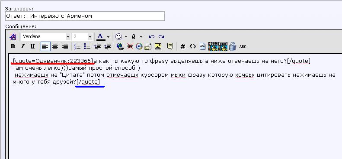Click the Wrap PHP tags icon
This screenshot has height=159, width=342.
pos(203,46)
